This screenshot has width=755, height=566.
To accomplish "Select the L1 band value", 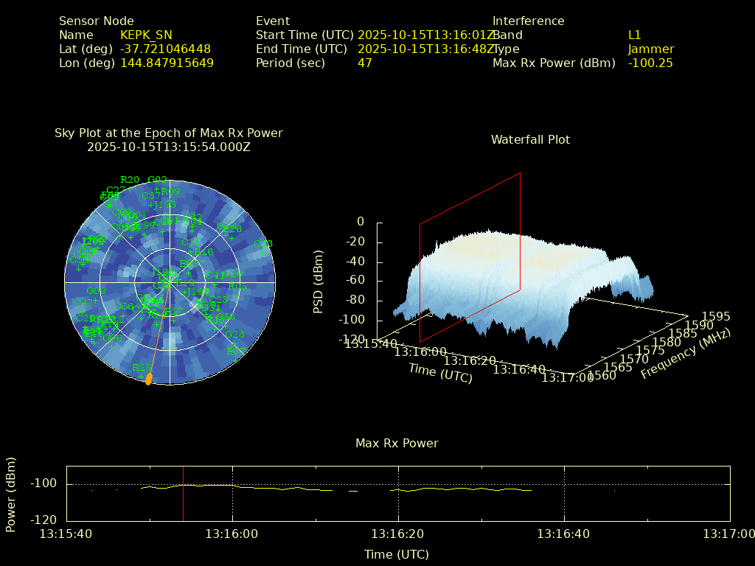I will [635, 35].
